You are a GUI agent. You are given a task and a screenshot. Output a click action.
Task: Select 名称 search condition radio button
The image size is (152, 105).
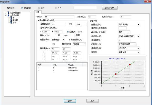click(x=39, y=8)
